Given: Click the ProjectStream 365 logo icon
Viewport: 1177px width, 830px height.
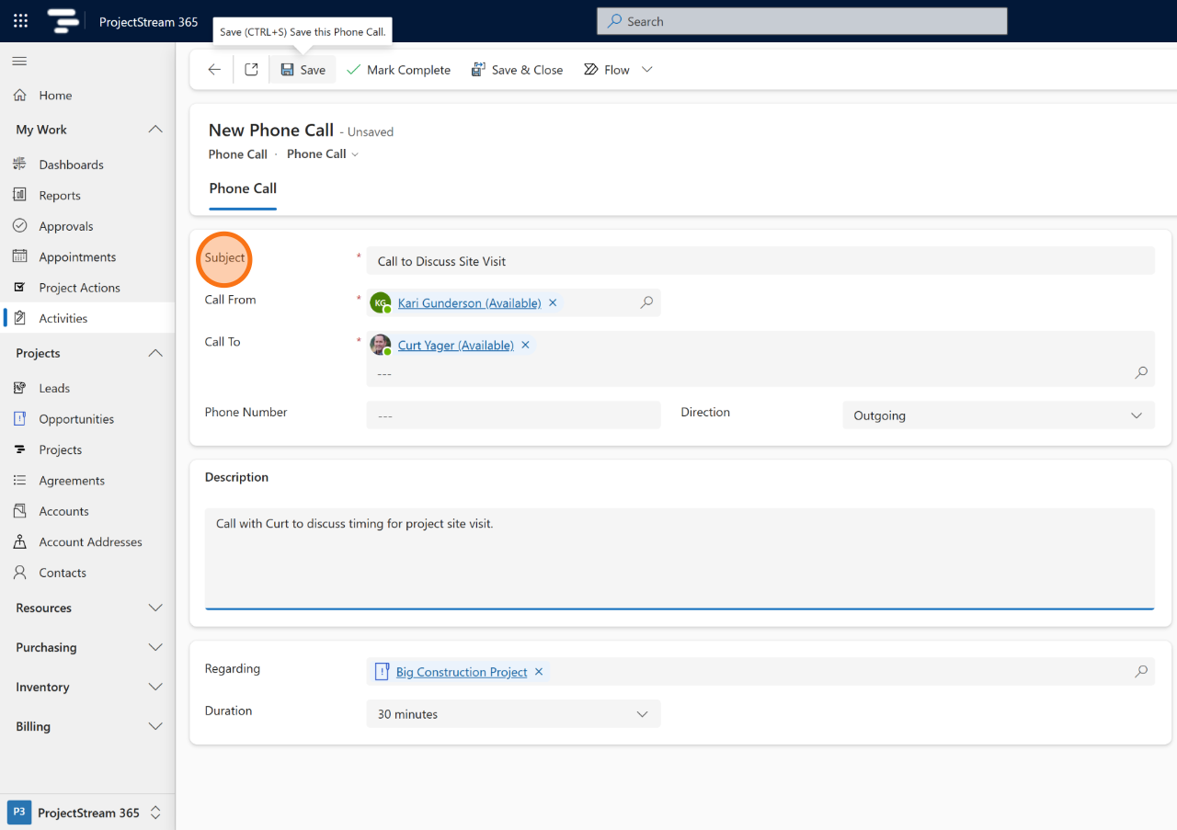Looking at the screenshot, I should coord(63,21).
